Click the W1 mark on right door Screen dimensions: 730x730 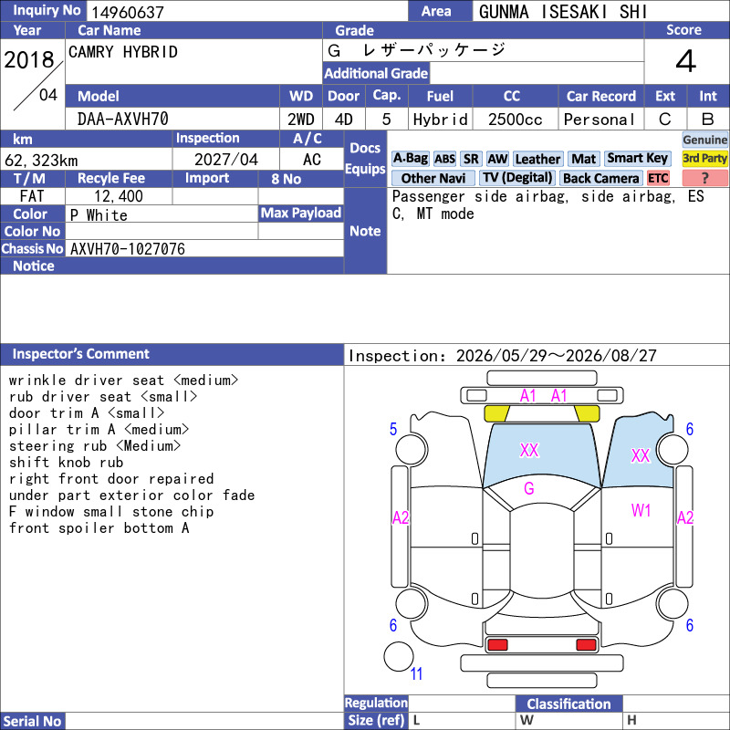coord(641,511)
